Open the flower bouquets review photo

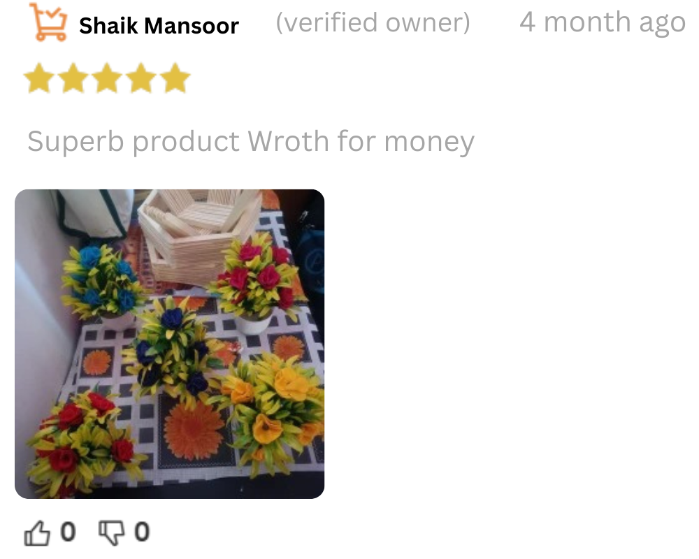pyautogui.click(x=169, y=344)
